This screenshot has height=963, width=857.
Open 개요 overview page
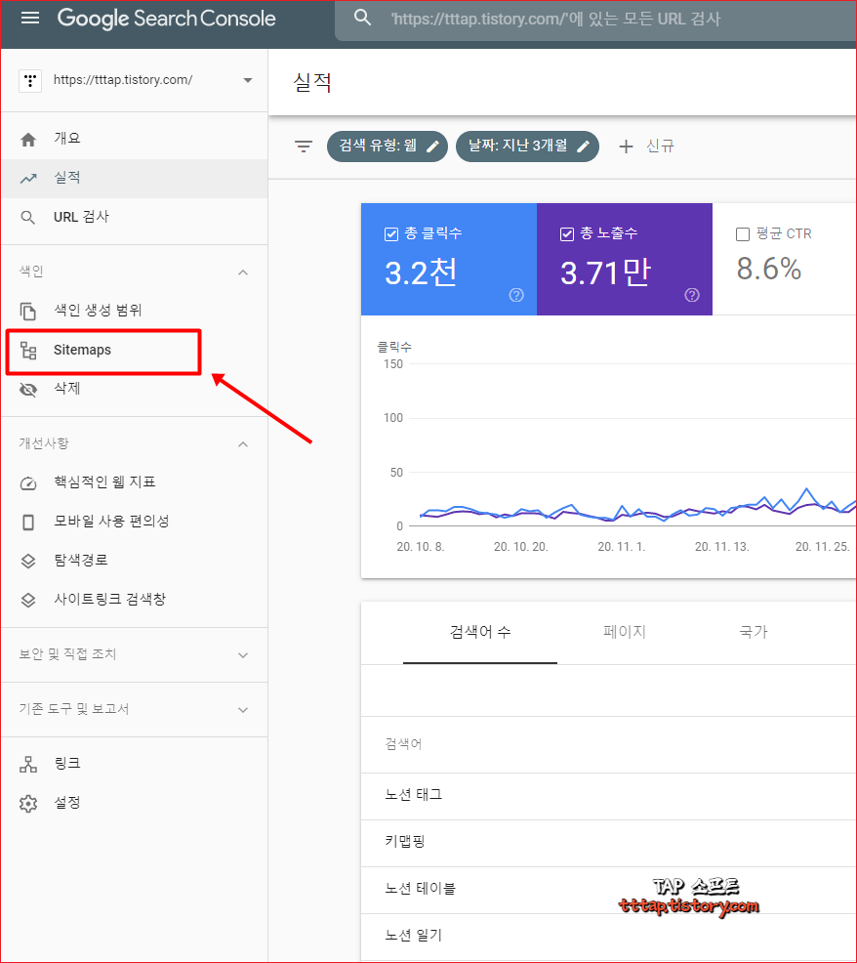pyautogui.click(x=135, y=139)
